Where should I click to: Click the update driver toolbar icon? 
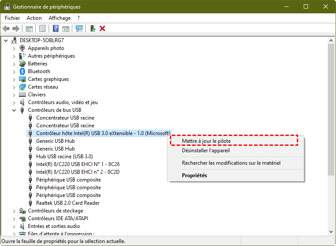(x=93, y=28)
